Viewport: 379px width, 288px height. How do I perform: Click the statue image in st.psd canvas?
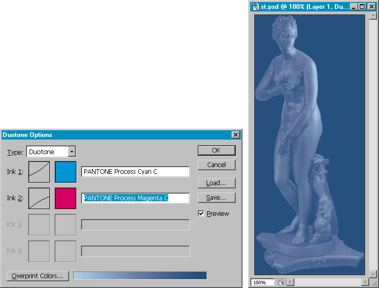point(309,145)
